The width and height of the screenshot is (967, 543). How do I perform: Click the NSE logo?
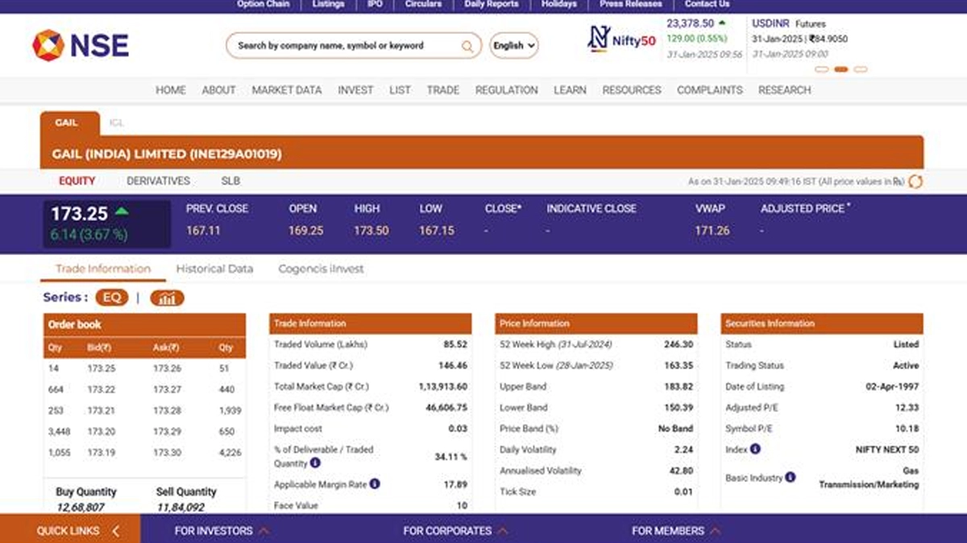[80, 45]
